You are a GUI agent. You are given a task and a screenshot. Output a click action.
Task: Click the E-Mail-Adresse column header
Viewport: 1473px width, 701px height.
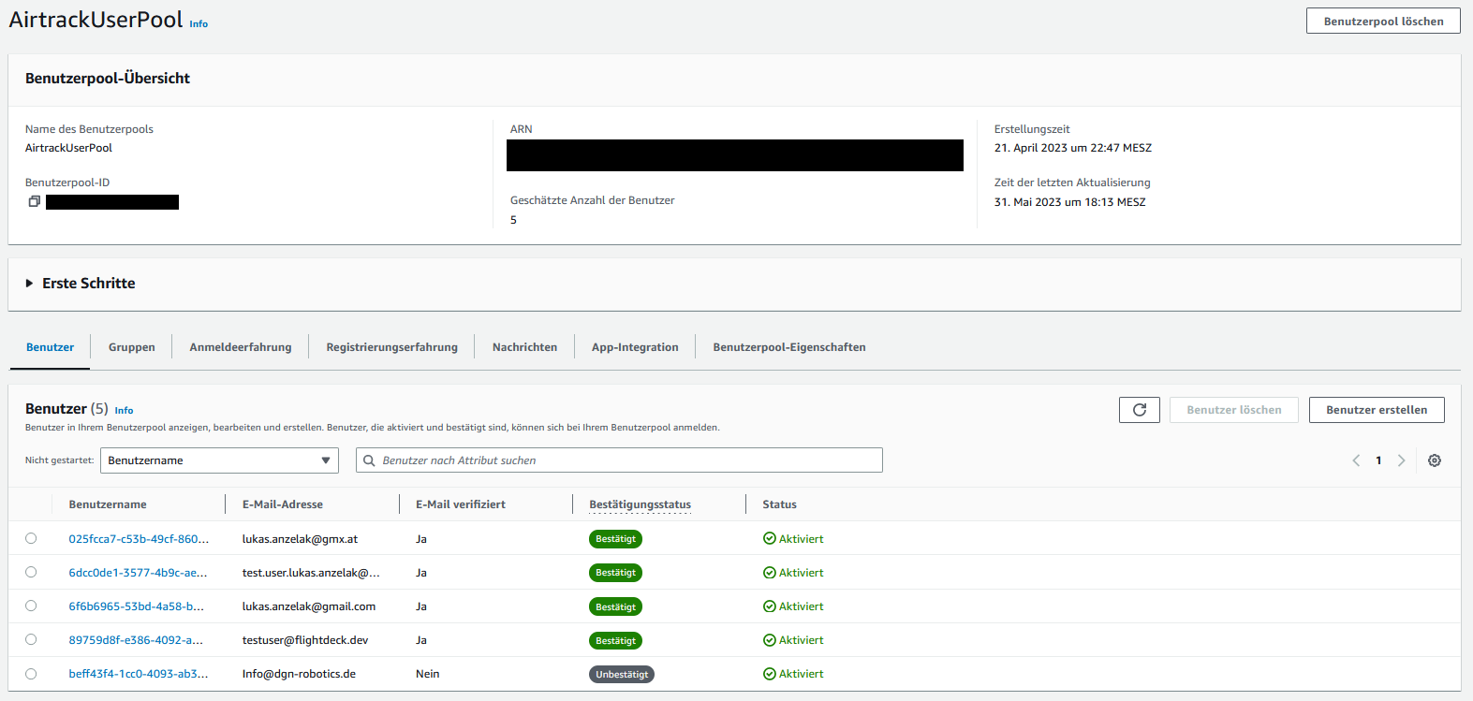[283, 504]
